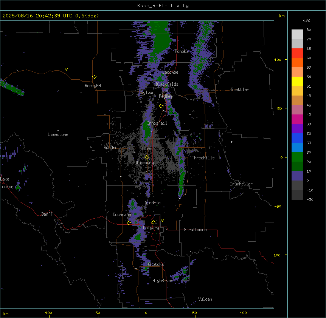Click the Didsbury town label
This screenshot has height=318, width=326.
145,163
